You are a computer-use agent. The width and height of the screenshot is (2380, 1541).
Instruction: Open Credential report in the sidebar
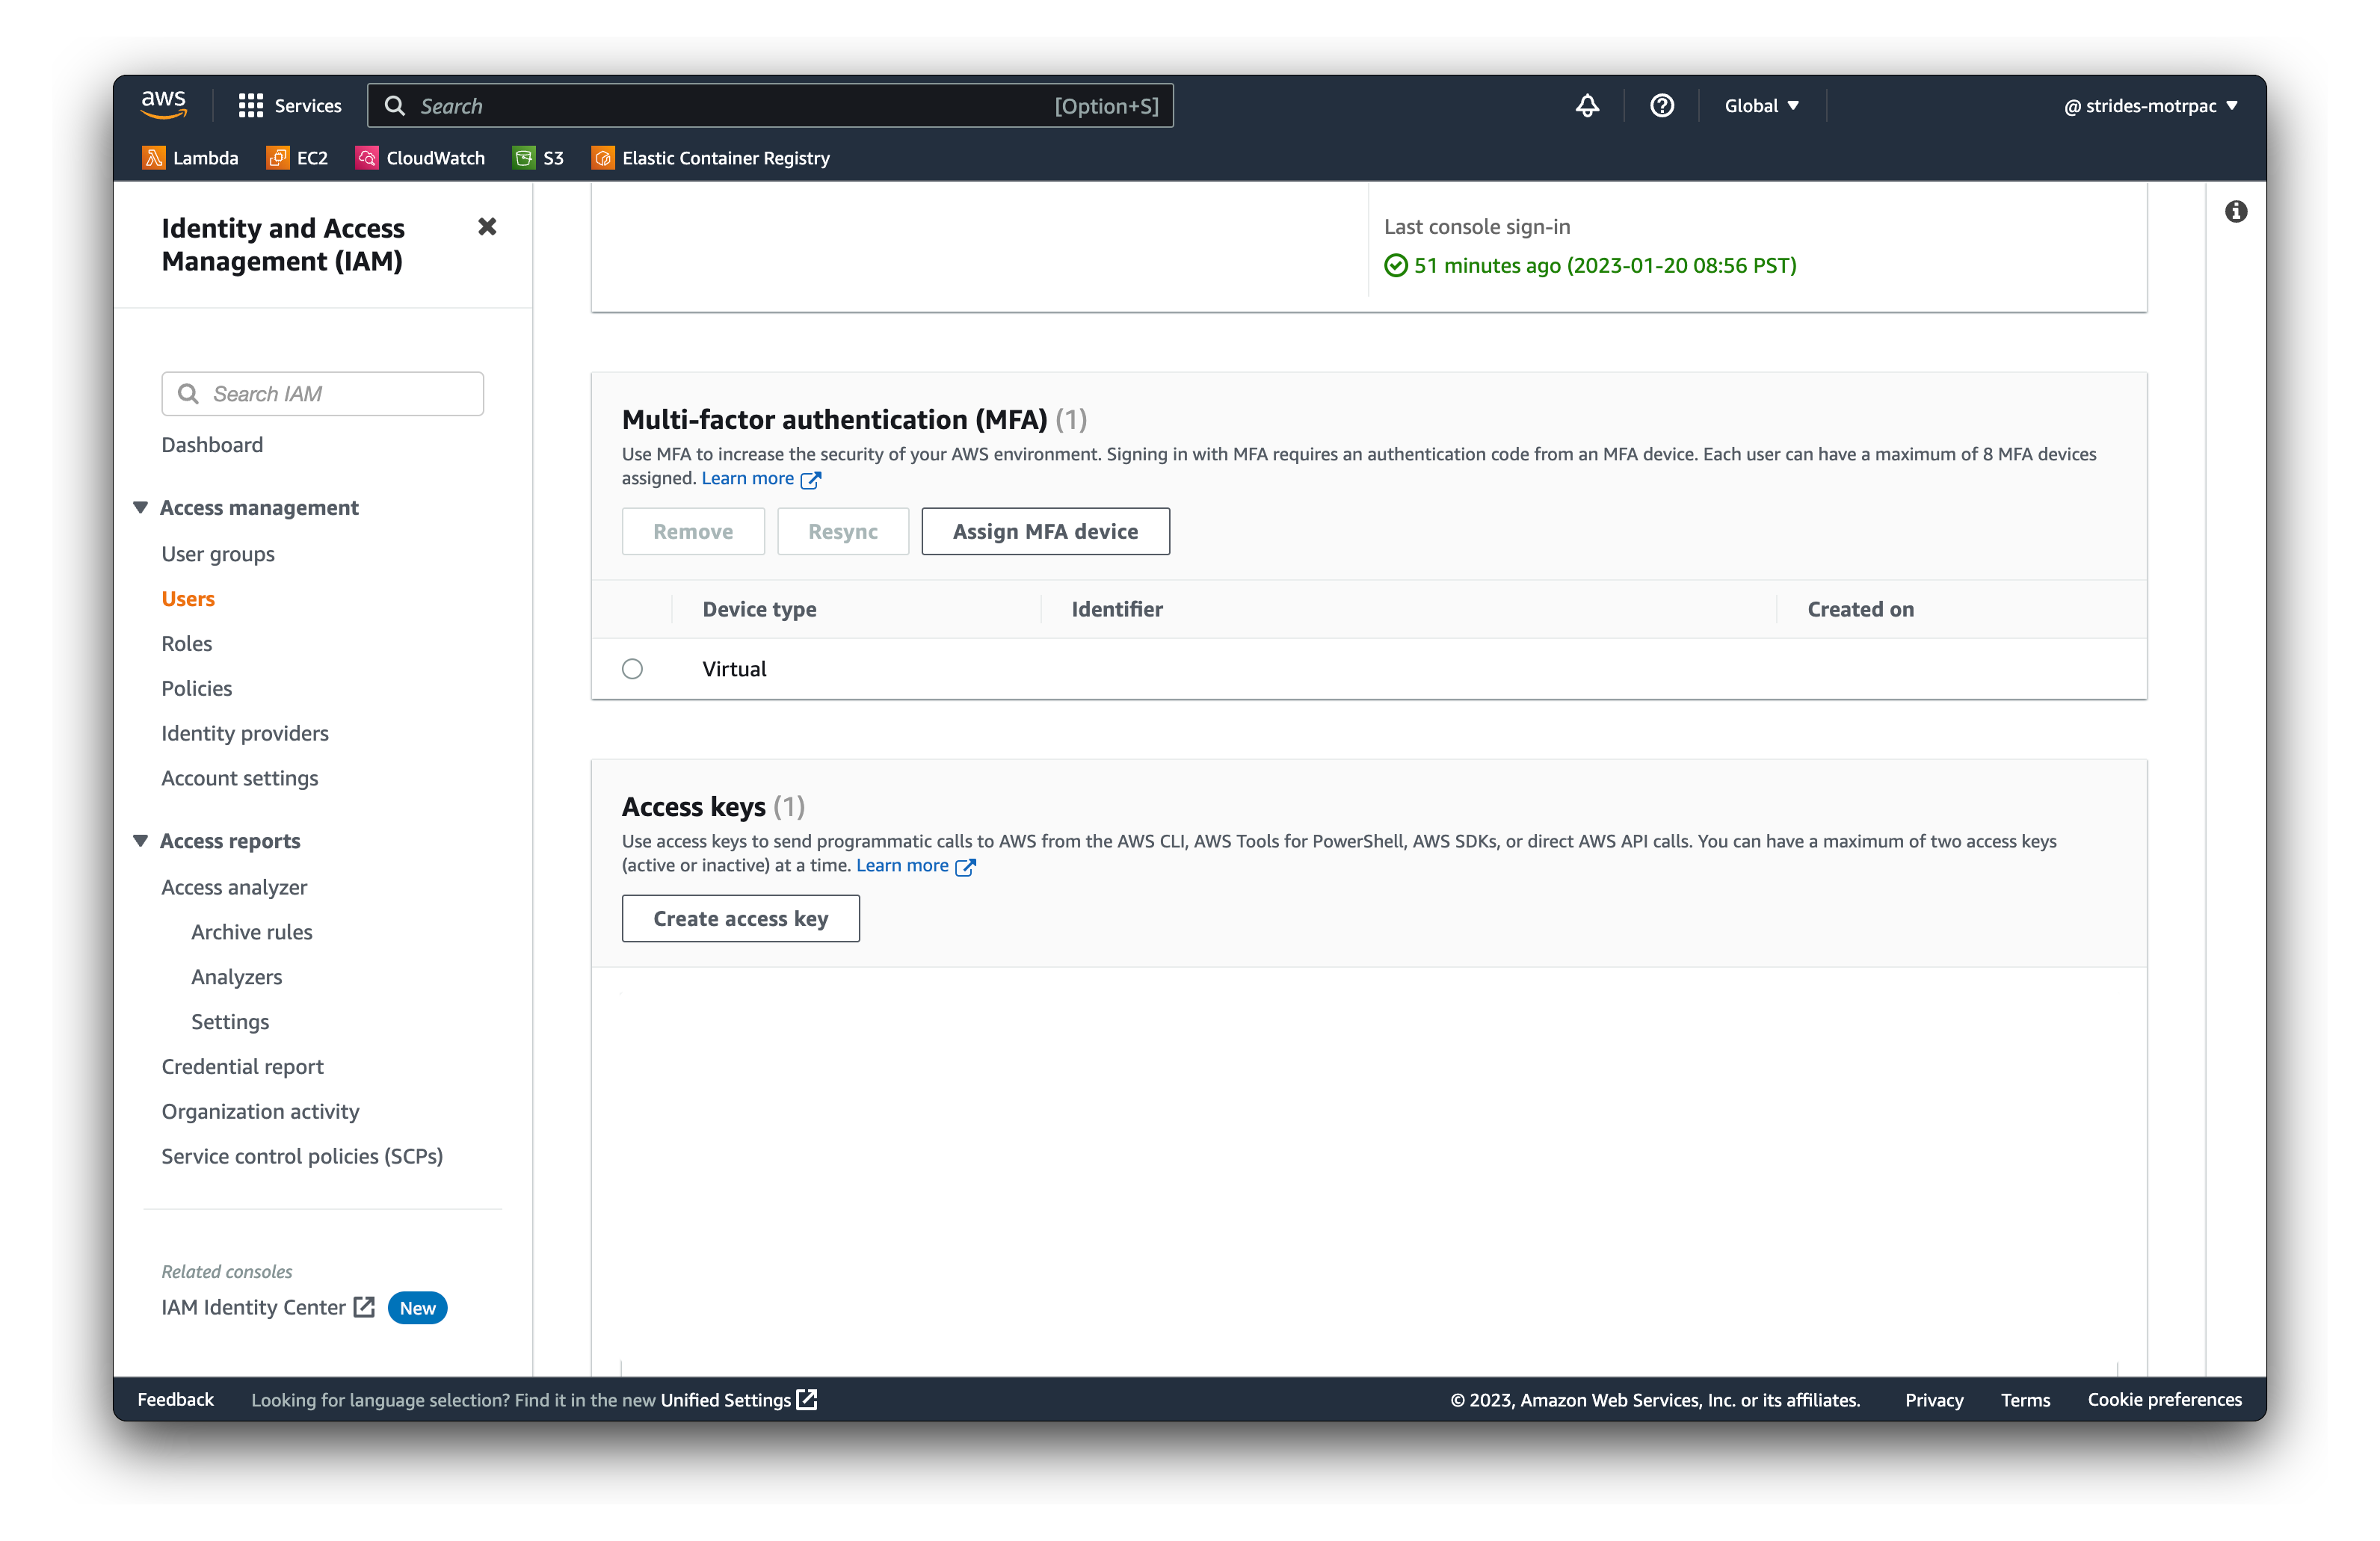(243, 1066)
